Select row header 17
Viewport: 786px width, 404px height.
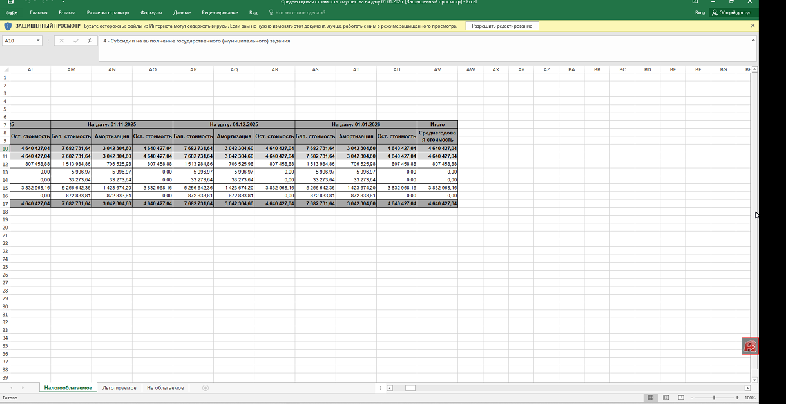coord(5,203)
